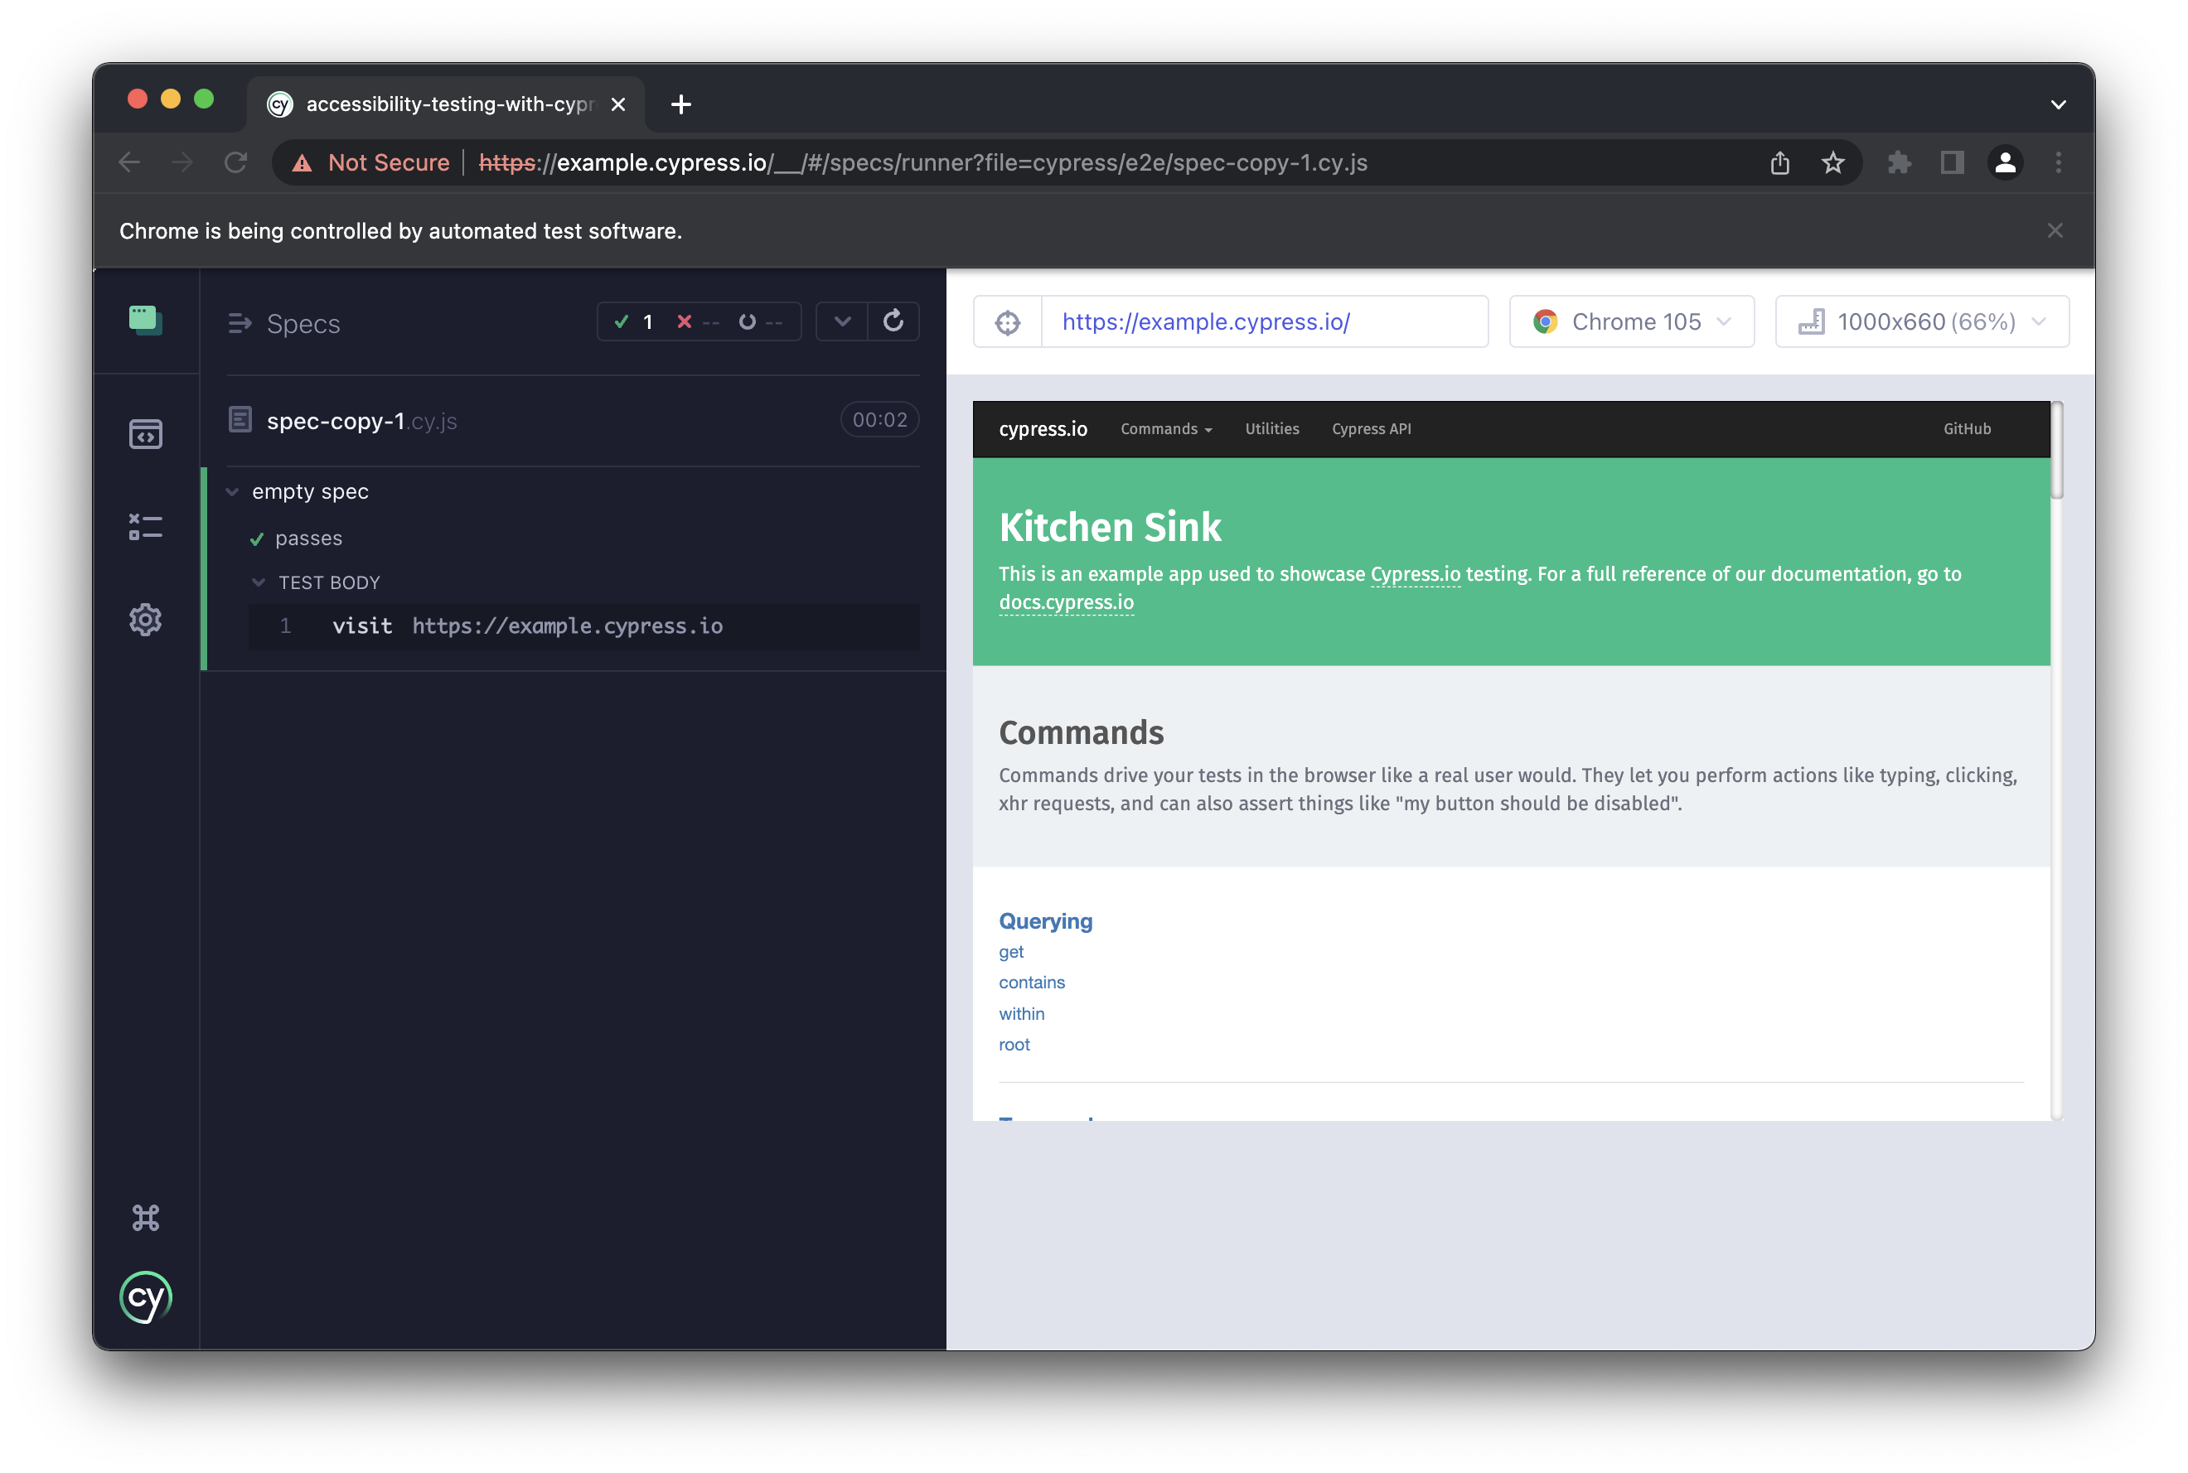
Task: Open the 1000x660 viewport dropdown
Action: click(x=1922, y=322)
